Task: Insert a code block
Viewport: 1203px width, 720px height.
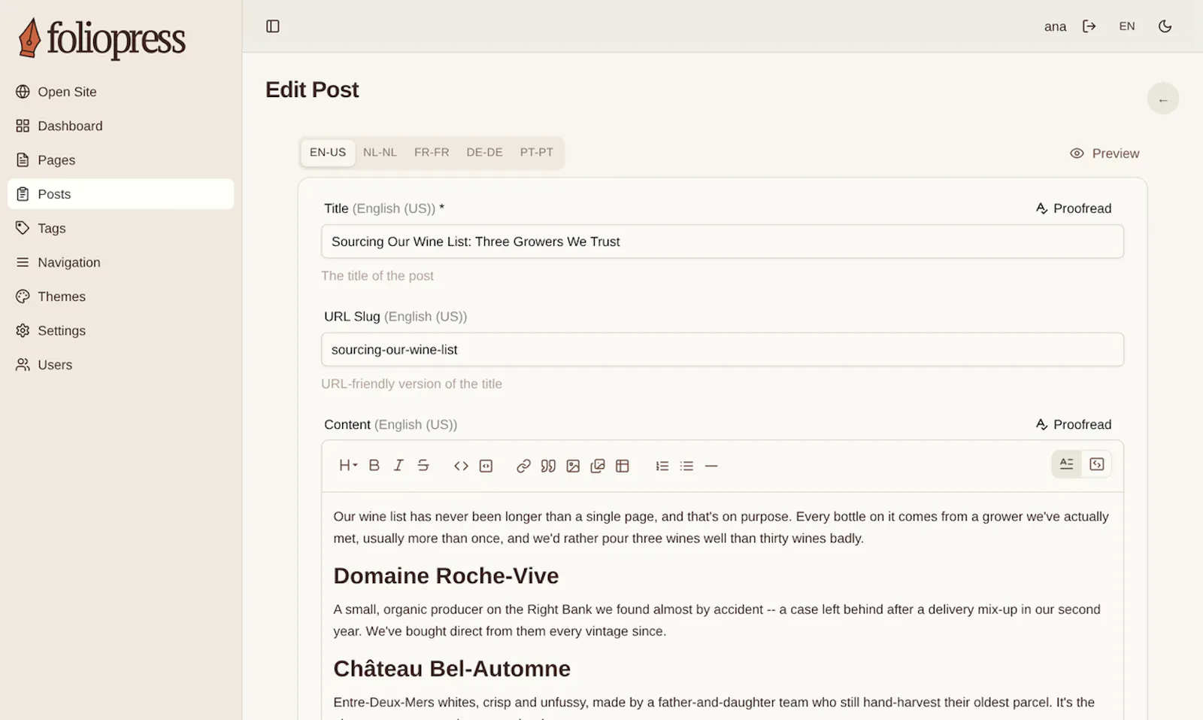Action: pos(486,466)
